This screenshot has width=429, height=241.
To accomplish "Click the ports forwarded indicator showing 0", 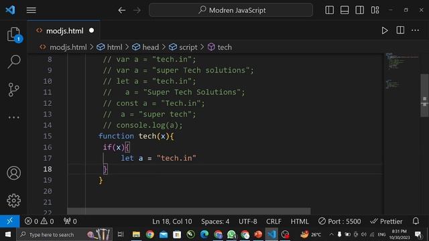I will (x=70, y=222).
